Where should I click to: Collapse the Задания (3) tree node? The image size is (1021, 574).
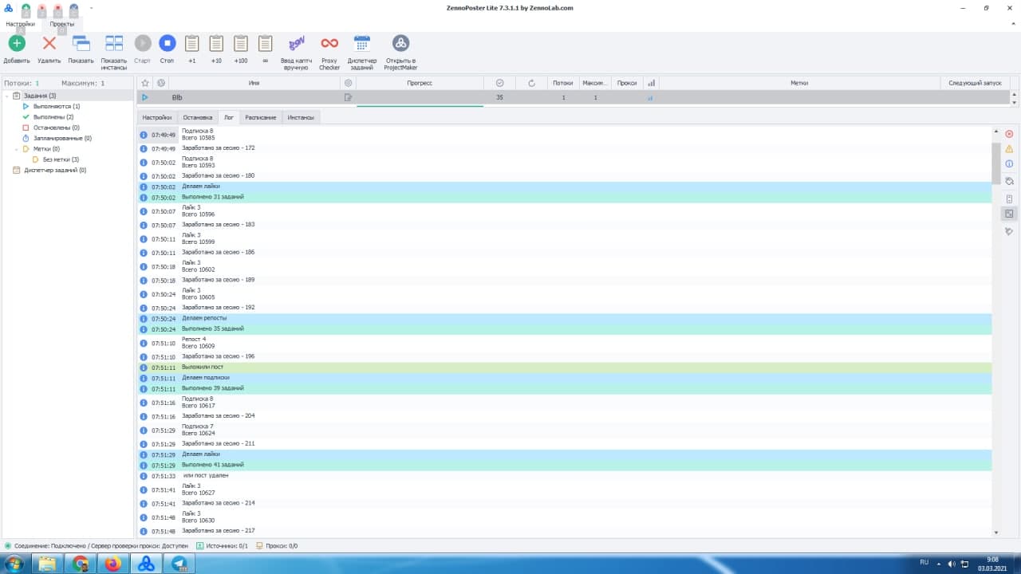point(6,96)
